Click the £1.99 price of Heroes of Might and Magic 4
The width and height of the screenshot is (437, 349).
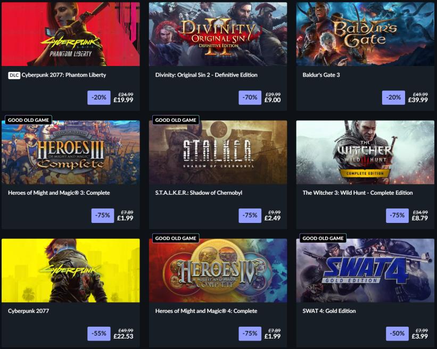pos(273,336)
